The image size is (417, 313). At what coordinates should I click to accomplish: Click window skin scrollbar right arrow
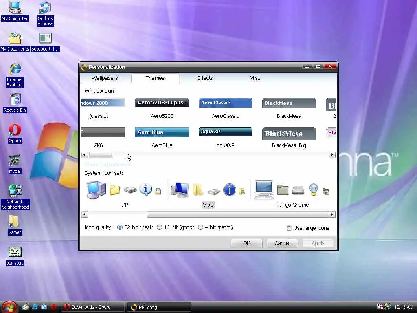pyautogui.click(x=332, y=154)
